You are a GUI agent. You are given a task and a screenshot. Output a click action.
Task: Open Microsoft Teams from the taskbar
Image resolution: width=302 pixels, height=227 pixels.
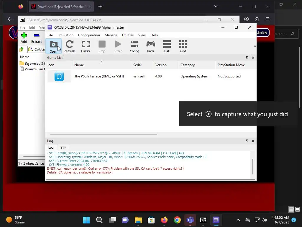pos(190,220)
